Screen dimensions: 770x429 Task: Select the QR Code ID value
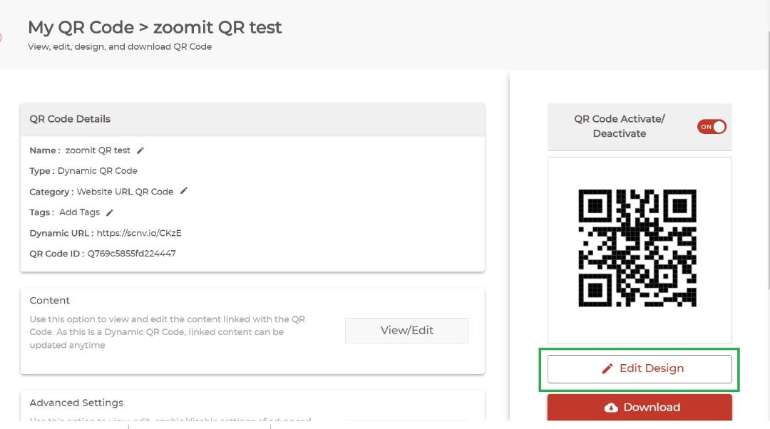(132, 254)
